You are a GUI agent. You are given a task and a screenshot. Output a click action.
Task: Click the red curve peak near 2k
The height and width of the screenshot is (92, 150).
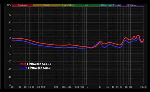(x=100, y=41)
